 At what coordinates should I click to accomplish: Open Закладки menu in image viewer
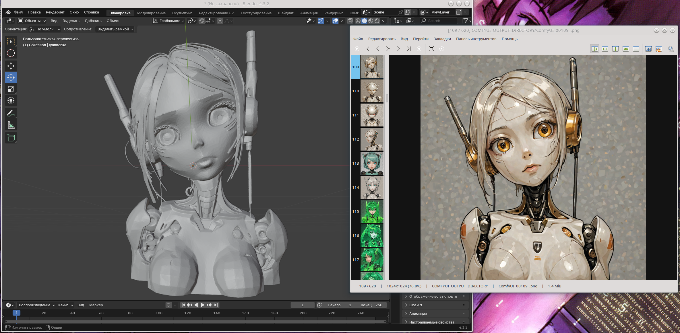[x=442, y=39]
